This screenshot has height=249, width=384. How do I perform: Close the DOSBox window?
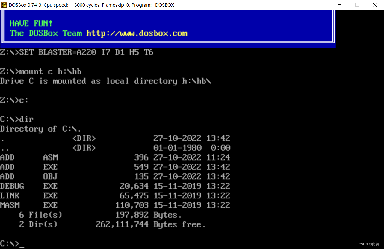(375, 5)
